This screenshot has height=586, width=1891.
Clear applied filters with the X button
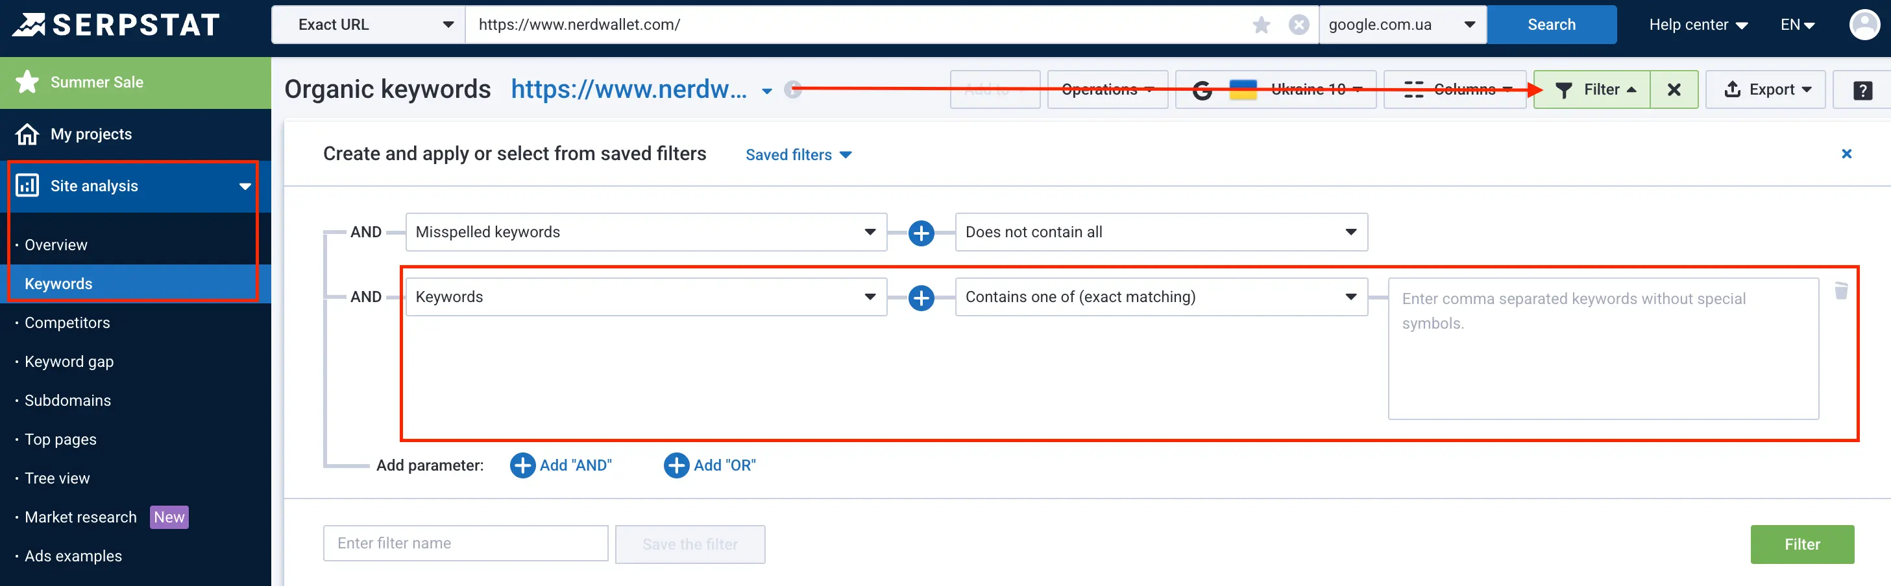tap(1674, 89)
